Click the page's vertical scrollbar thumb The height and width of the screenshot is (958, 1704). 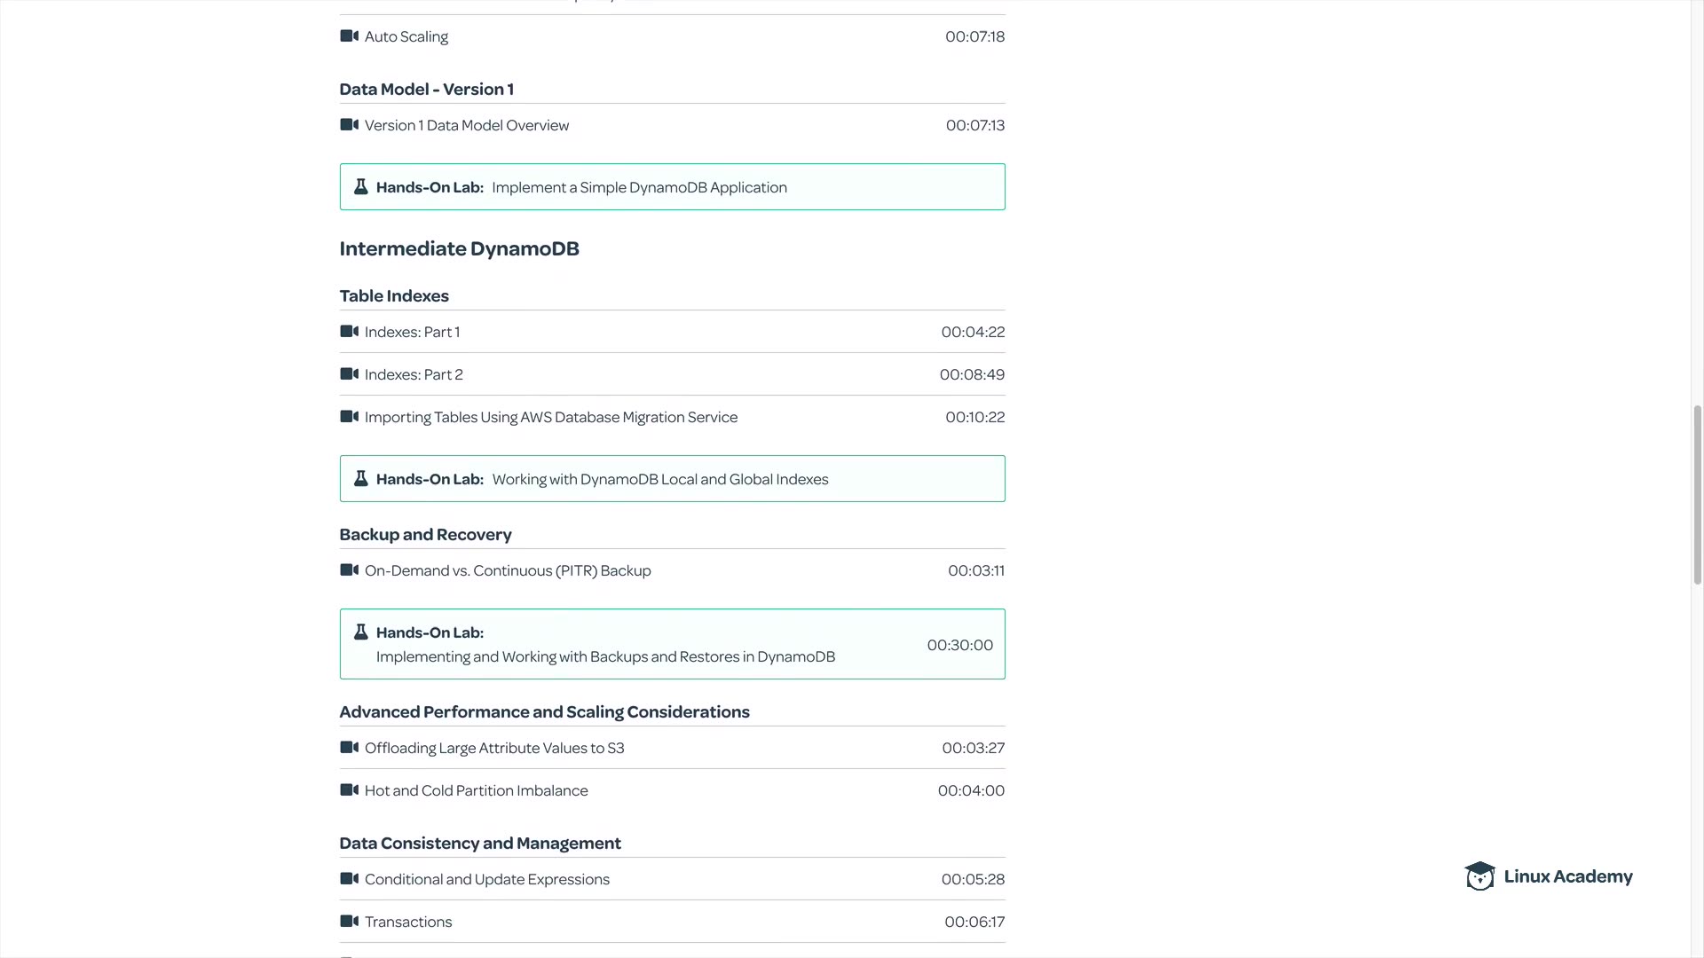pyautogui.click(x=1697, y=495)
